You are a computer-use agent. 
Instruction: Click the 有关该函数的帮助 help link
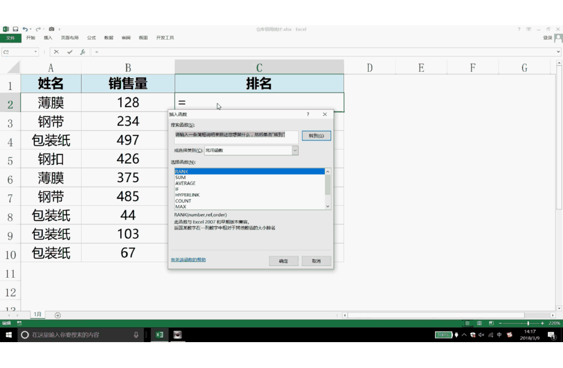point(188,259)
